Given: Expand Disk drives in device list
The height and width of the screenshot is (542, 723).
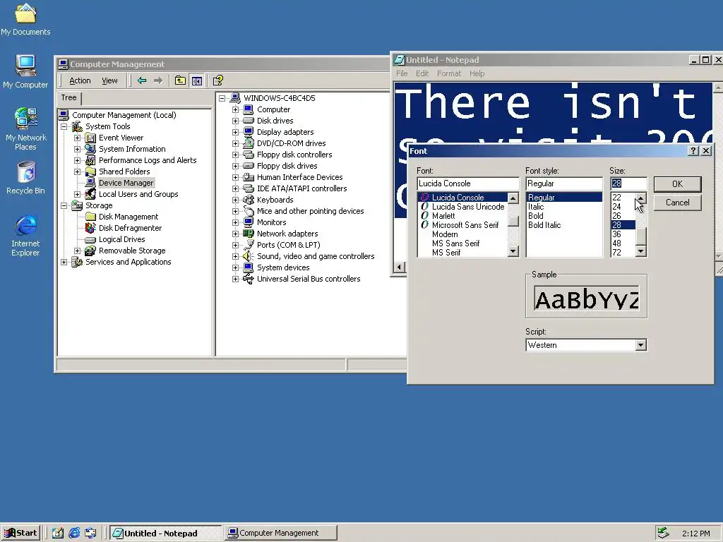Looking at the screenshot, I should pyautogui.click(x=236, y=121).
